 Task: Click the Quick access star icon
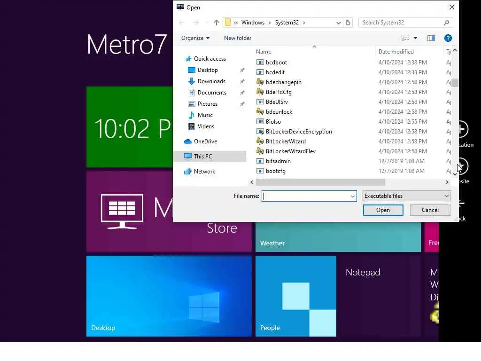click(x=188, y=59)
